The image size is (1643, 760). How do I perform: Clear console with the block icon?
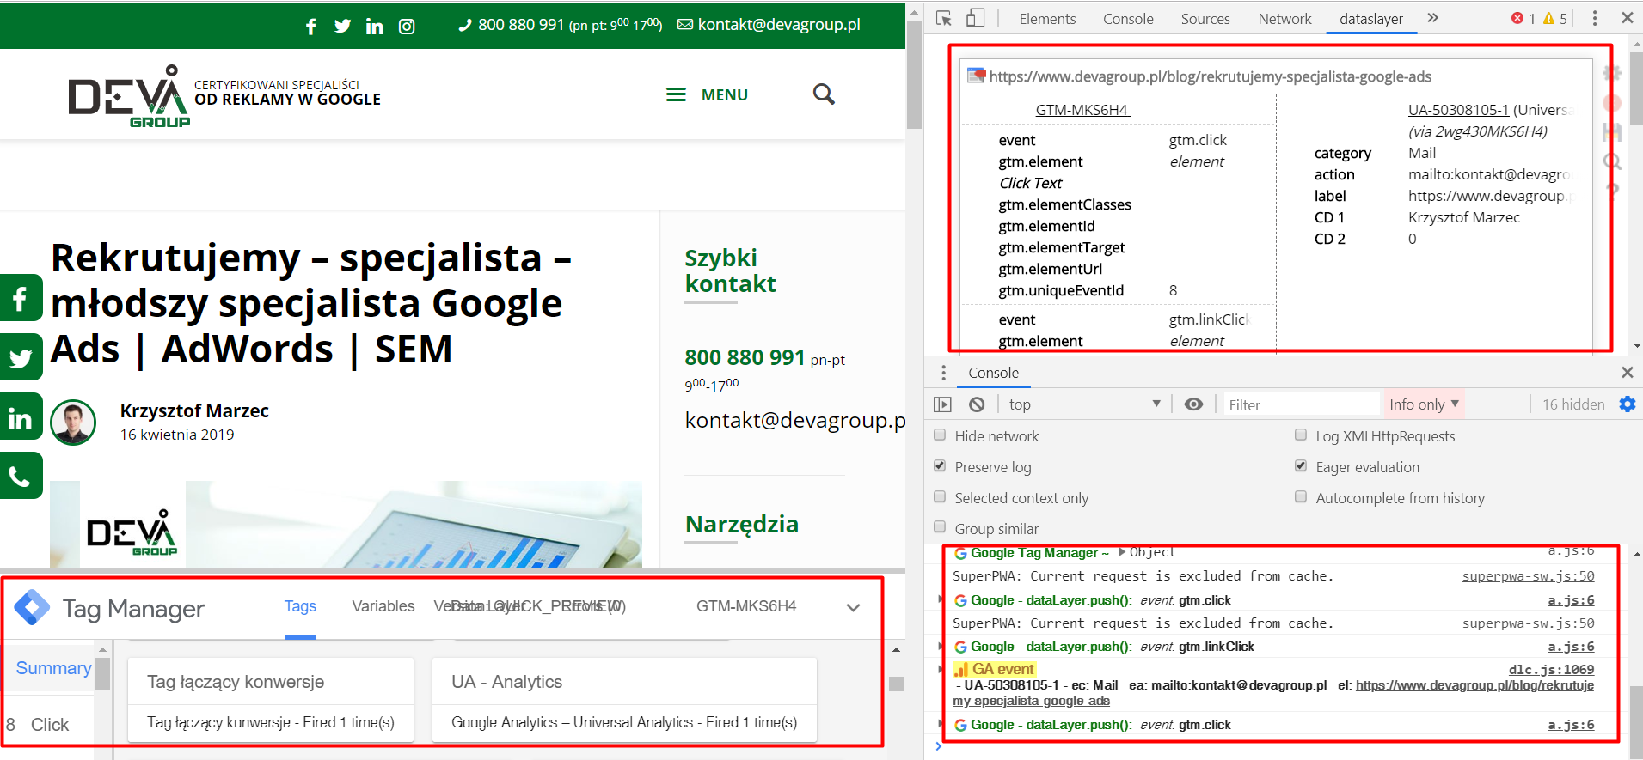977,404
